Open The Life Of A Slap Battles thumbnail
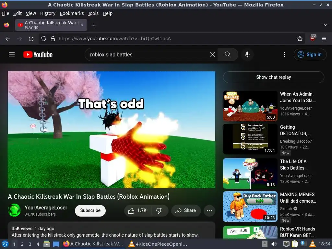 point(250,173)
